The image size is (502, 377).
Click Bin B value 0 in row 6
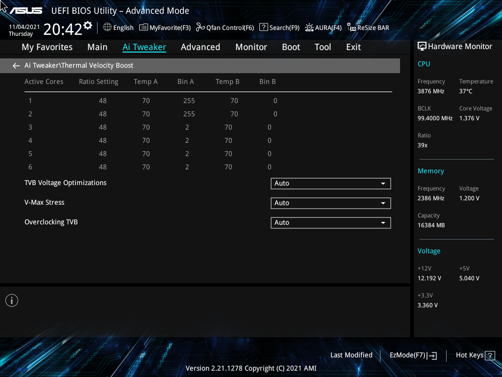[269, 167]
